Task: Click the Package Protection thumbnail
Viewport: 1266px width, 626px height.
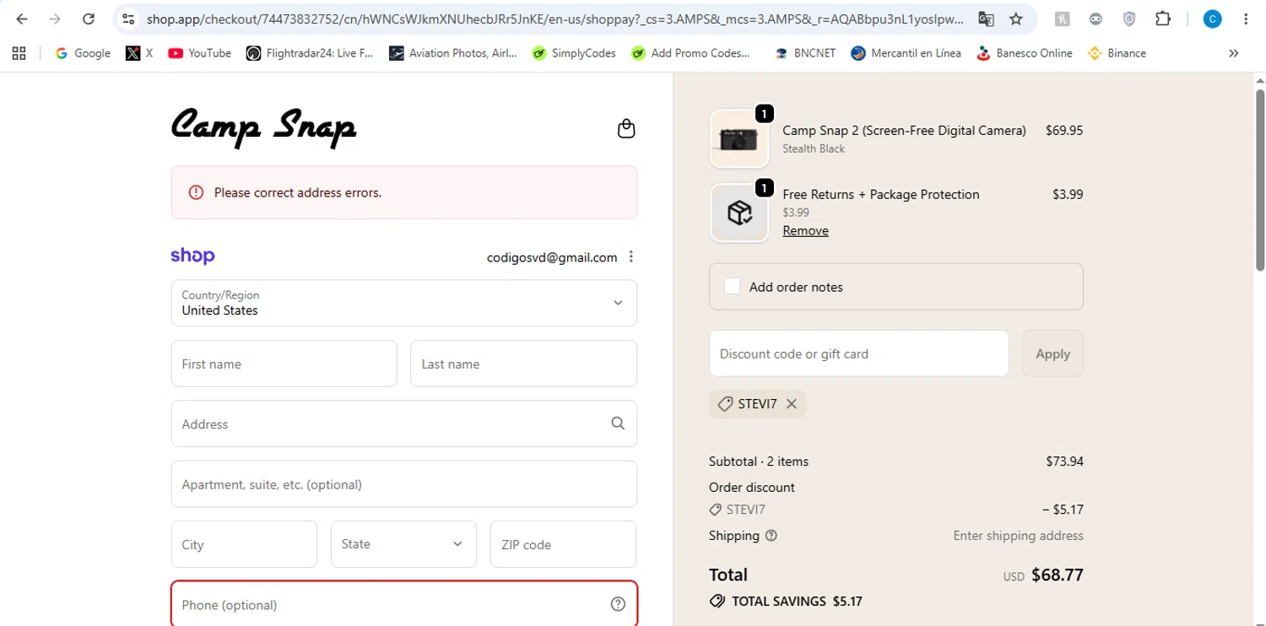Action: click(x=739, y=213)
